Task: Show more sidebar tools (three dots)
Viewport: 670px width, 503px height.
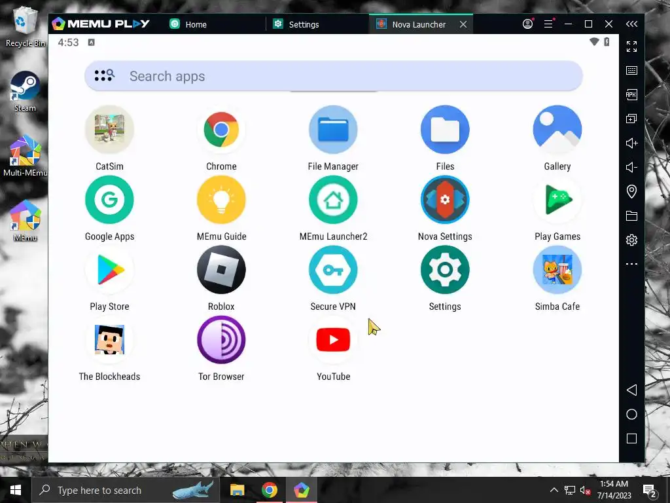Action: tap(631, 264)
